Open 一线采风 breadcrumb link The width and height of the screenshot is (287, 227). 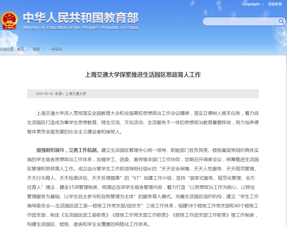(55, 49)
